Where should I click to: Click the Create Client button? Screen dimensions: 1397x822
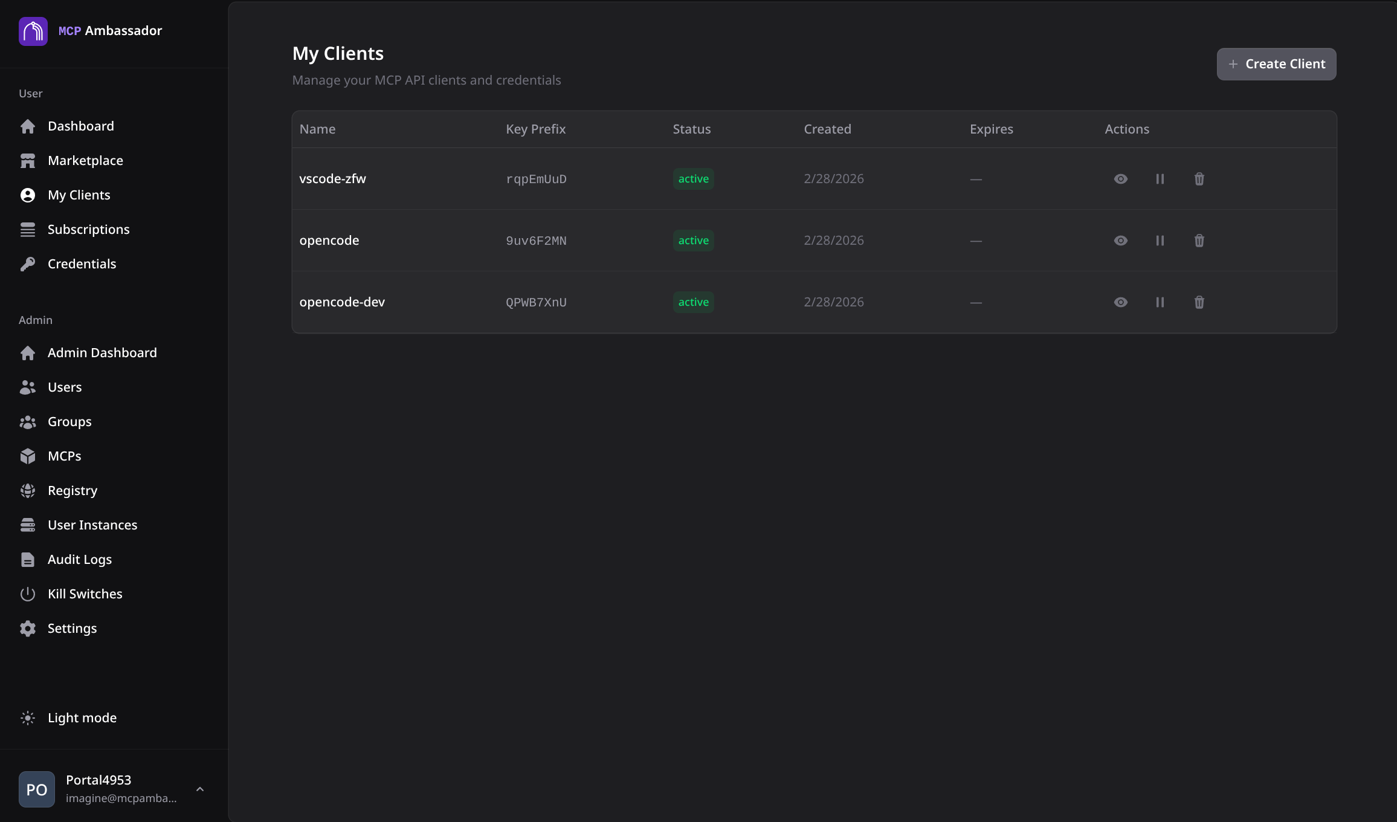click(x=1276, y=64)
